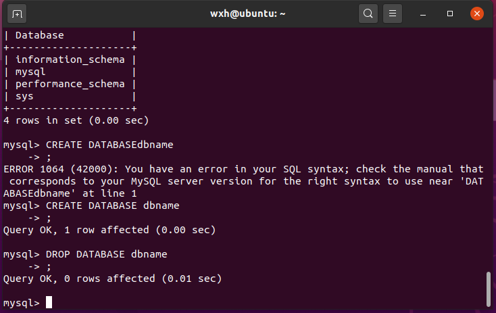Screen dimensions: 496x313
Task: Click the search magnifier icon
Action: (x=368, y=14)
